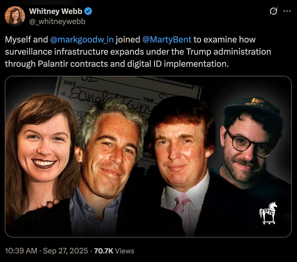The image size is (297, 262).
Task: Open Whitney Webb's round profile avatar
Action: [x=15, y=16]
